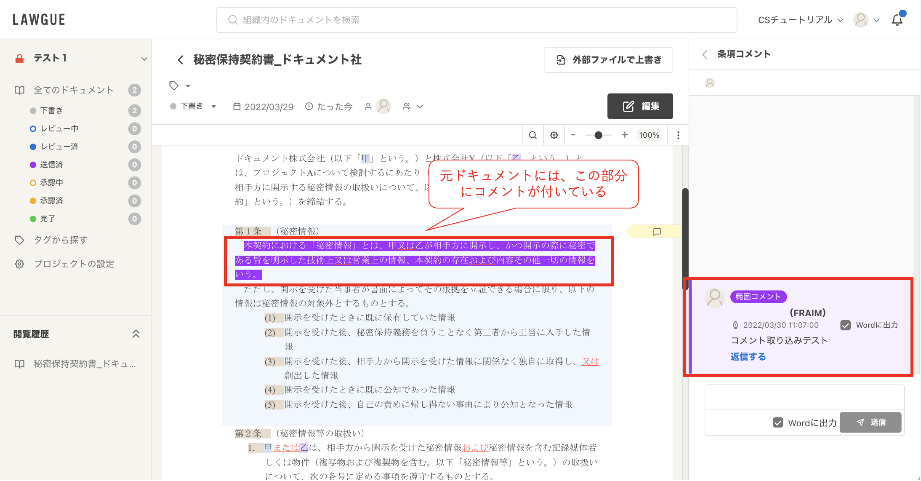Open the 下書き status dropdown
Viewport: 921px width, 481px height.
pos(193,106)
